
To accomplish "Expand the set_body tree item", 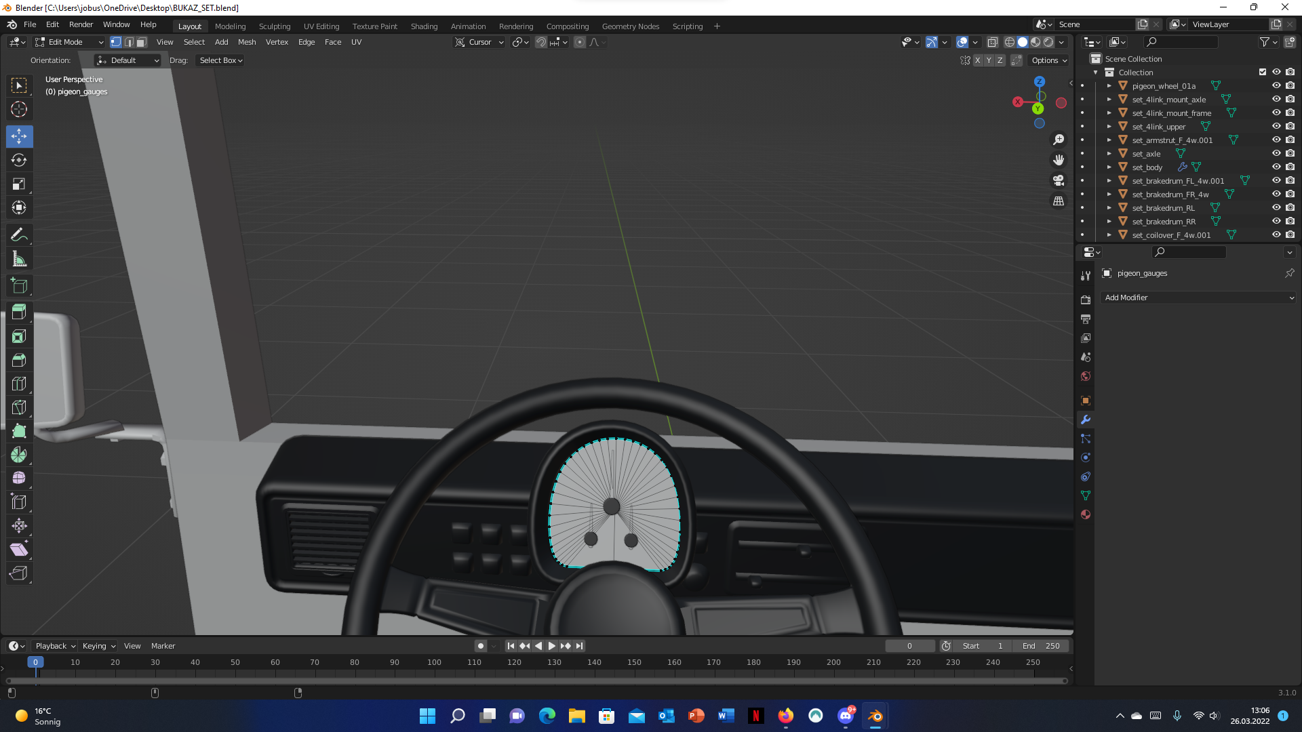I will [x=1109, y=167].
